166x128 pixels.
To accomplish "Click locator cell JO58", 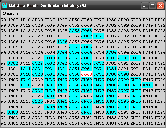I will pyautogui.click(x=74, y=31).
